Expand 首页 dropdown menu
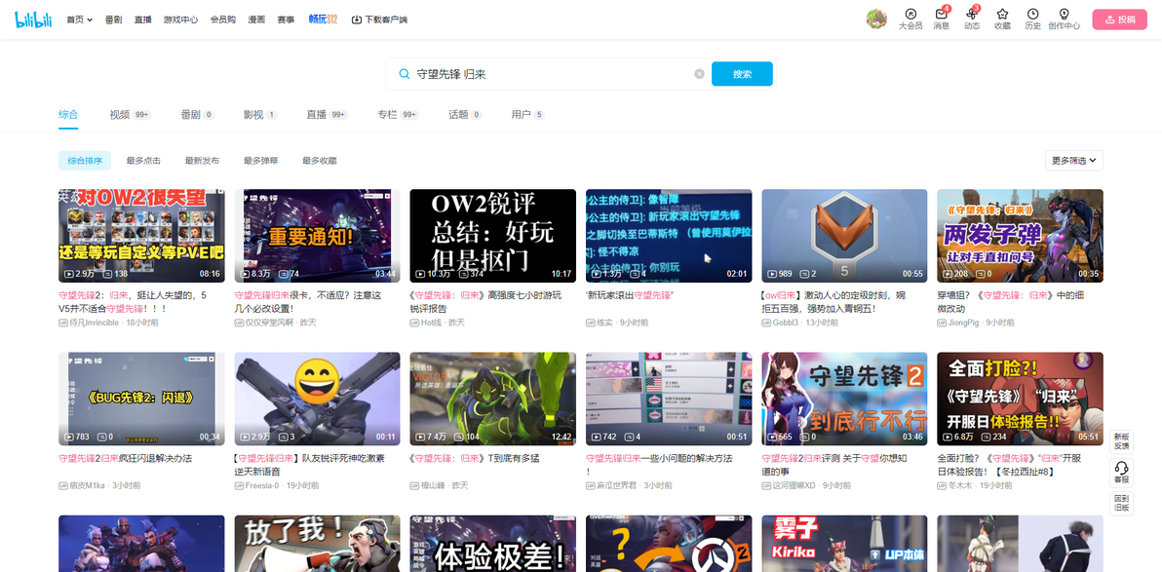 [x=79, y=20]
